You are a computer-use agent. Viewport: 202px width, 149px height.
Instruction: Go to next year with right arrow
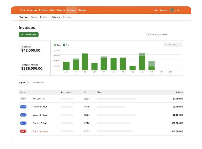click(180, 45)
